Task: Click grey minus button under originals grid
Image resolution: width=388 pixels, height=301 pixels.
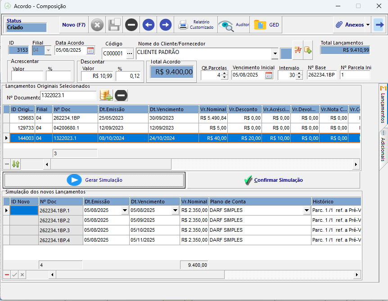Action: (x=7, y=164)
